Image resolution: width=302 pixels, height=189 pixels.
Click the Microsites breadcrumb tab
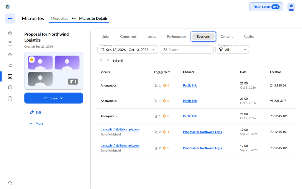point(59,18)
